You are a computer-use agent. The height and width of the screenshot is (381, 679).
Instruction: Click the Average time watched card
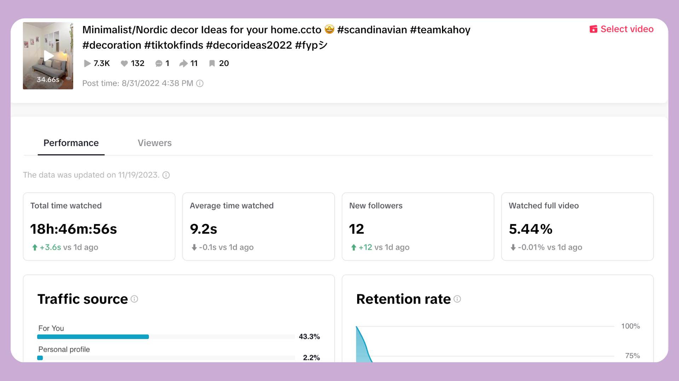click(x=259, y=226)
